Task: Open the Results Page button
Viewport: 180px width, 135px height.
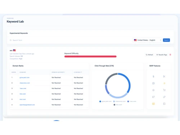Action: tap(162, 55)
